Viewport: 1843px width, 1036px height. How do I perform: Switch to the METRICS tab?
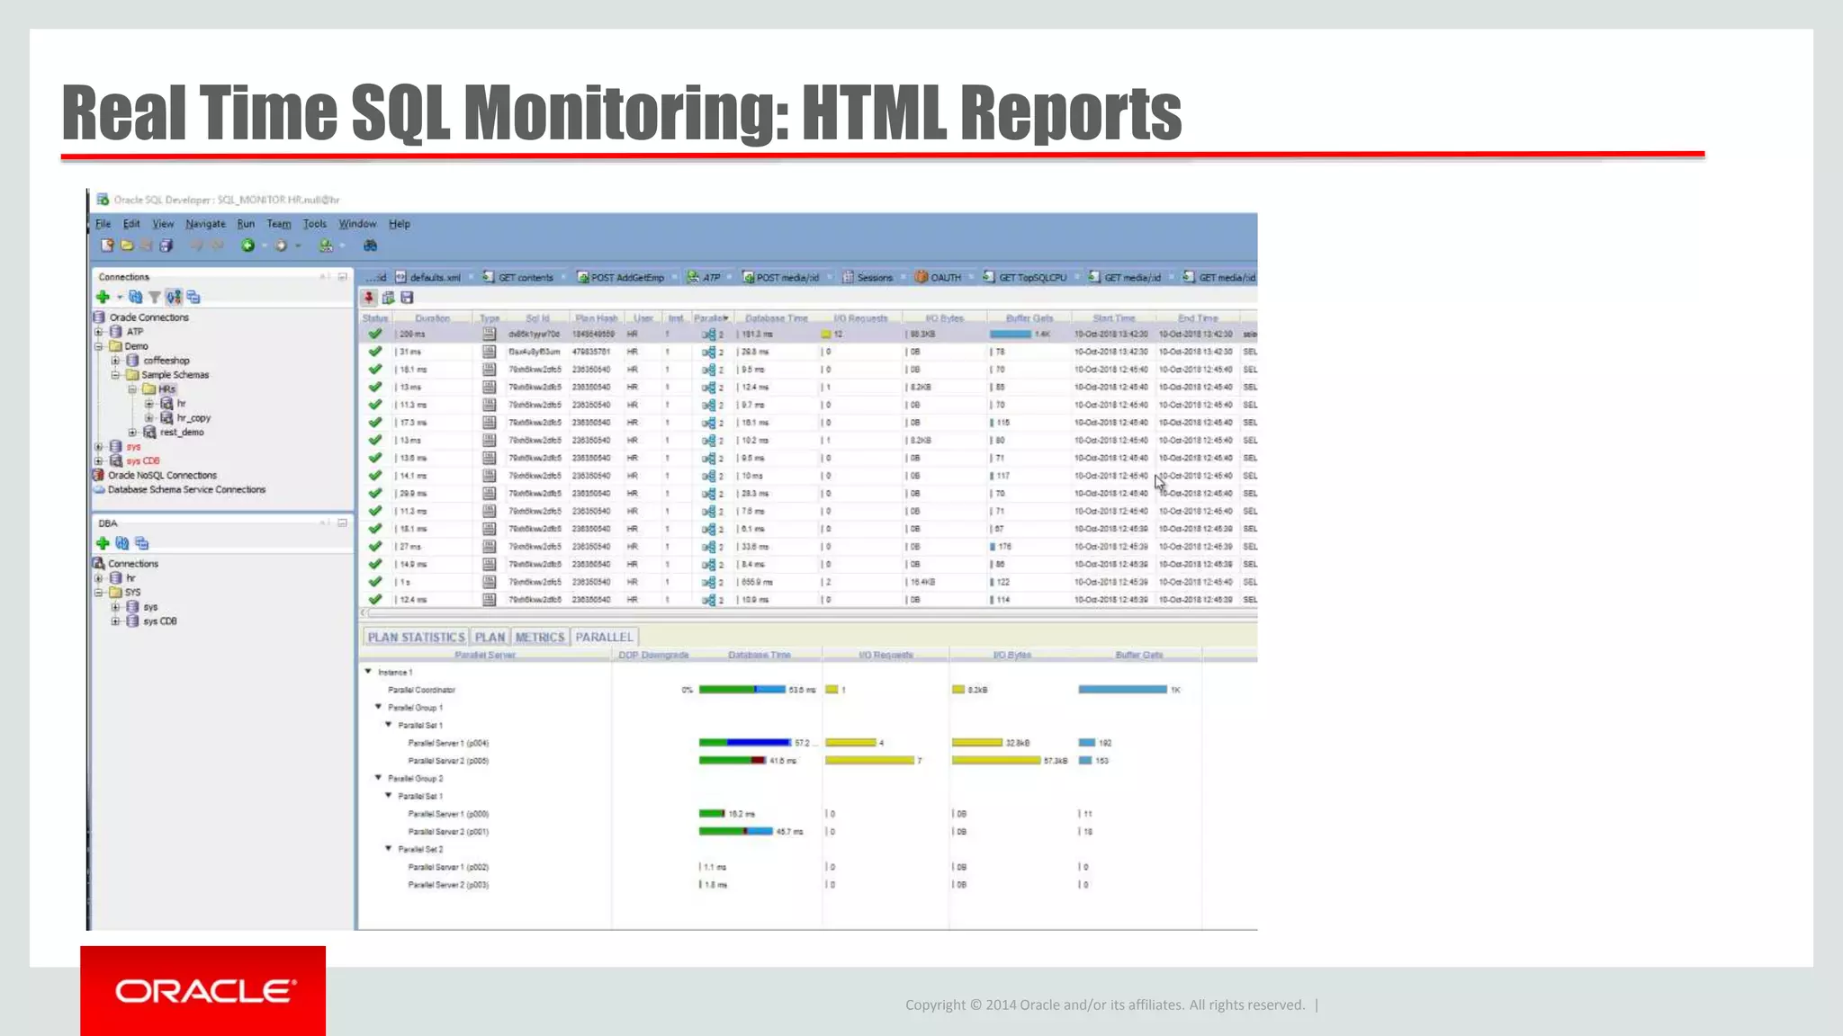(540, 637)
